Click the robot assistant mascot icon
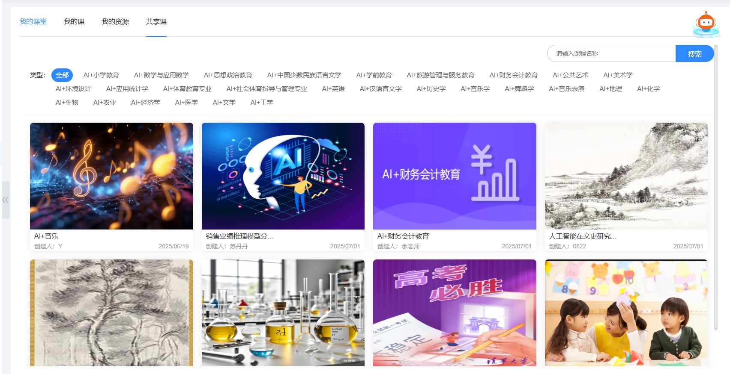Screen dimensions: 730x374 pos(706,24)
